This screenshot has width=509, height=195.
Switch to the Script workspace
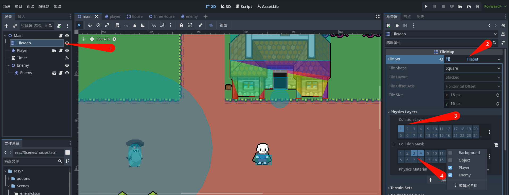tap(244, 6)
